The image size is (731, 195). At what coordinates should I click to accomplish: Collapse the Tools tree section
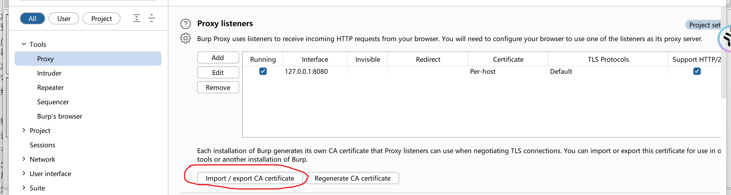click(x=24, y=44)
